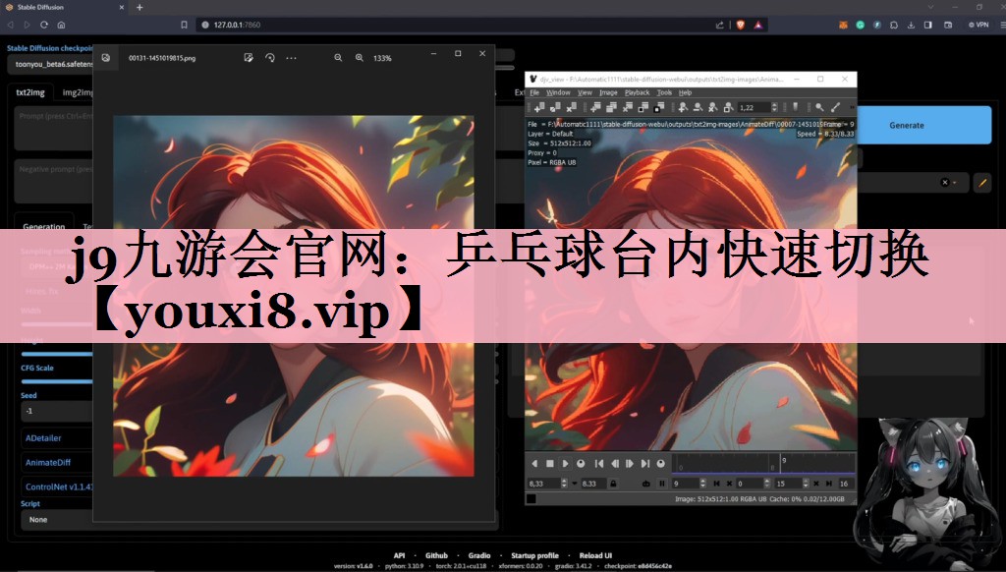Toggle the browser sidebar panel icon
The width and height of the screenshot is (1006, 572).
[927, 25]
